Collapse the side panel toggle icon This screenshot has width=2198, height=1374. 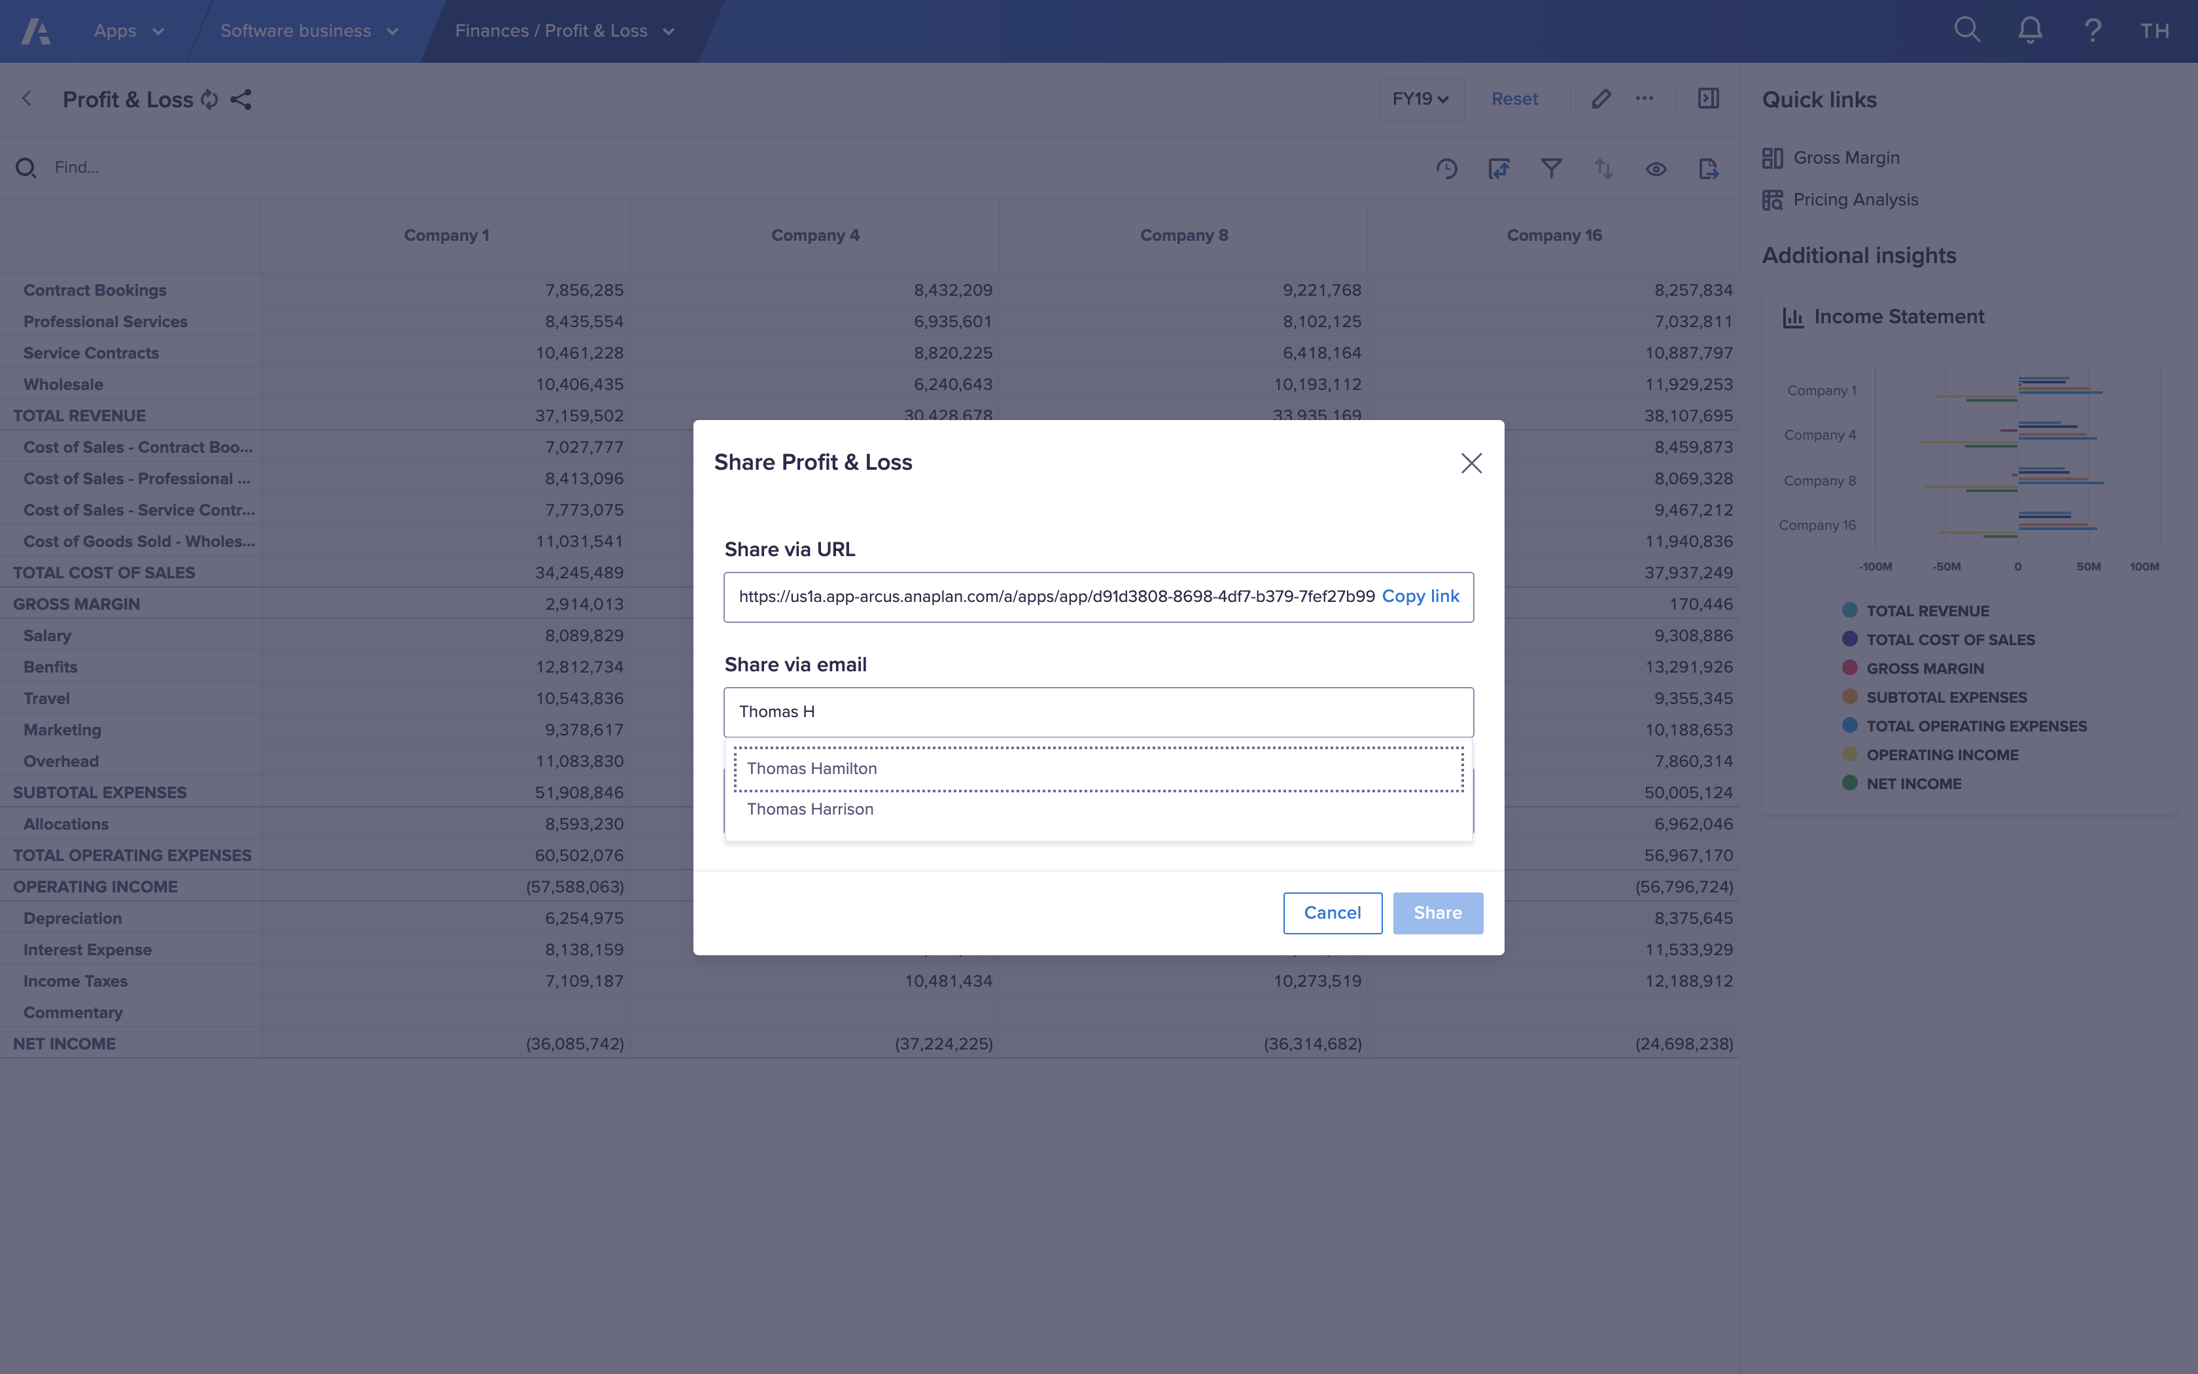point(1709,98)
